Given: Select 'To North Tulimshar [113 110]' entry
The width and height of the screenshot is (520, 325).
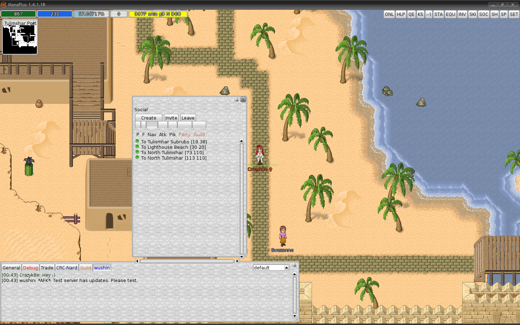Looking at the screenshot, I should tap(174, 158).
